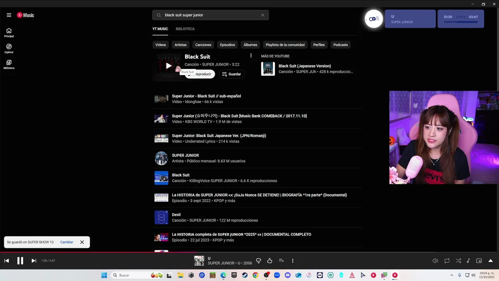The width and height of the screenshot is (499, 281).
Task: Filter results by Canciones chip
Action: [203, 45]
